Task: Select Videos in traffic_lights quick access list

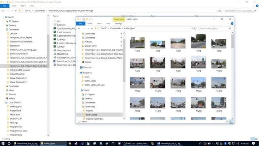Action: [87, 62]
